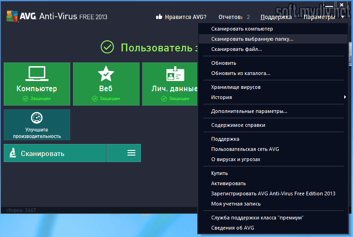Click the speedometer performance icon
This screenshot has height=237, width=353.
pos(37,118)
